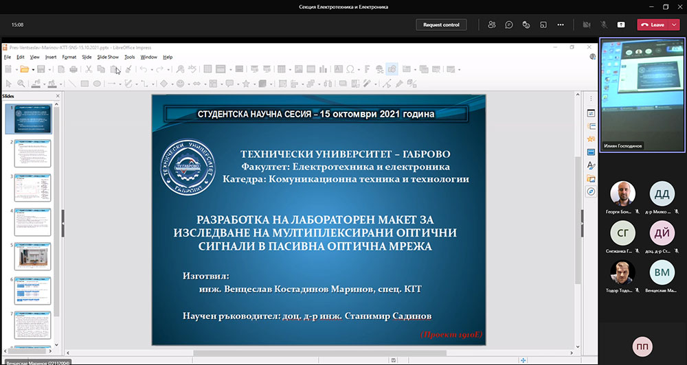Select slide 2 thumbnail

[32, 153]
